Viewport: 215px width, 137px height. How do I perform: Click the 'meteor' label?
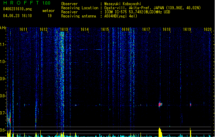click(49, 11)
